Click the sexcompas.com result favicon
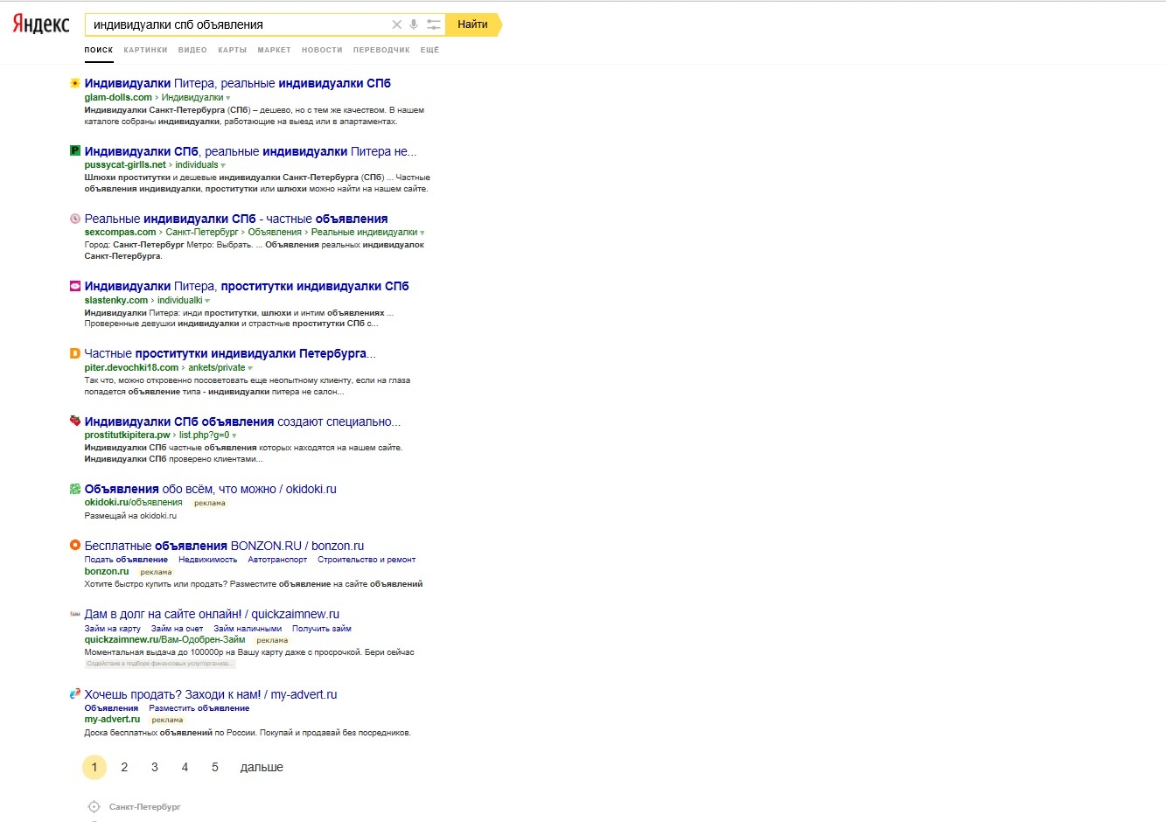Screen dimensions: 1166x822 pyautogui.click(x=75, y=219)
